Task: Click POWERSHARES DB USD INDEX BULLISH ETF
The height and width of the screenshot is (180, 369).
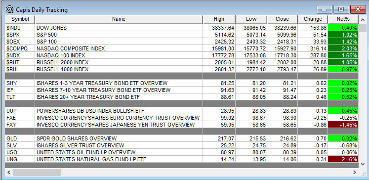Action: click(119, 111)
